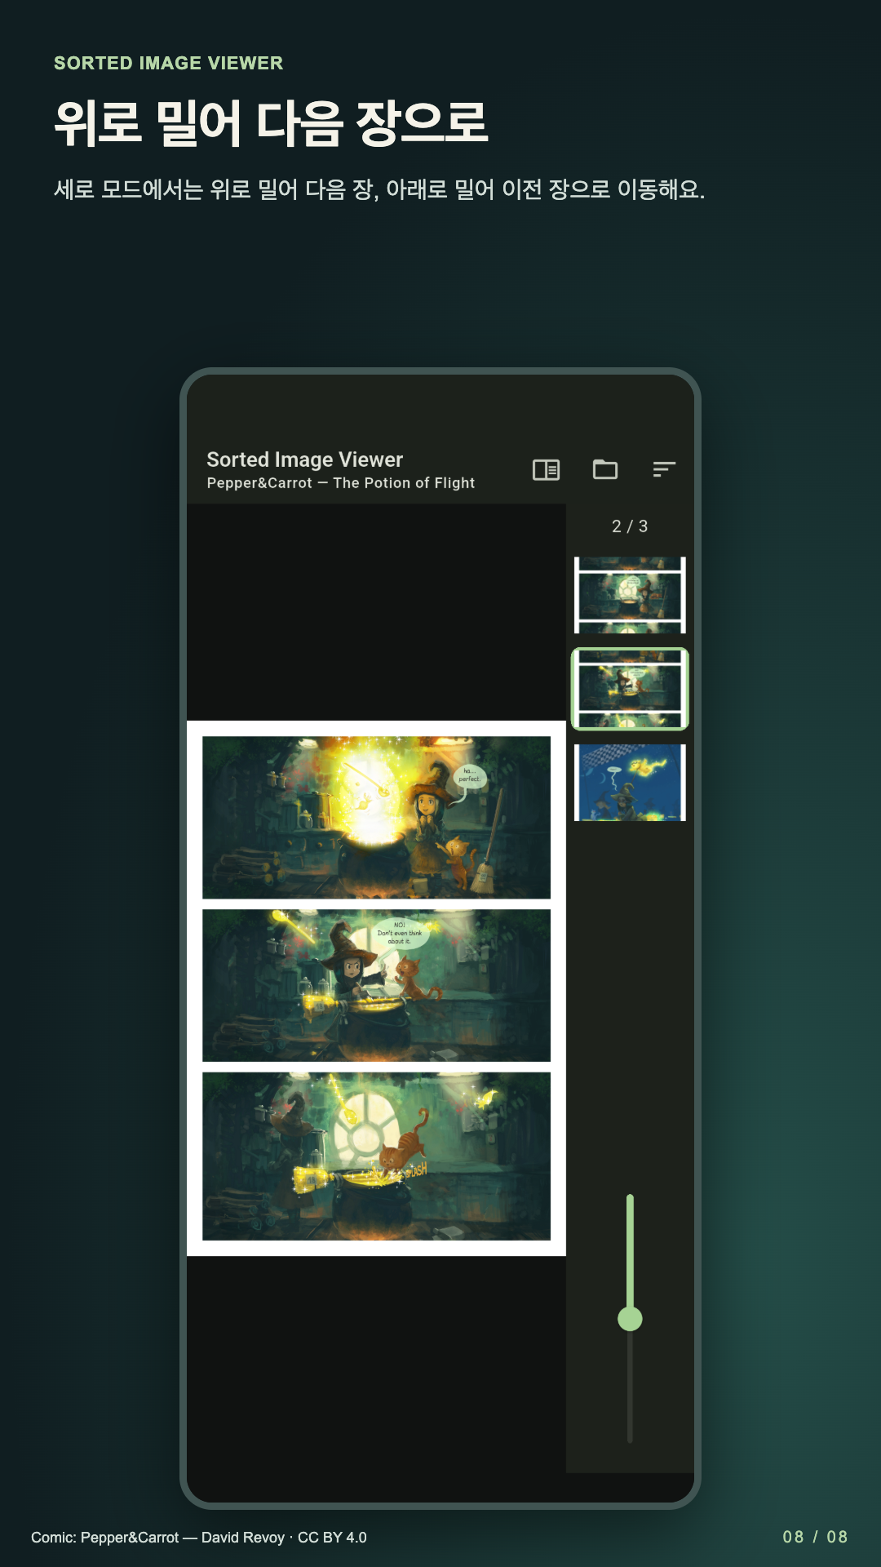Open the folder picker icon
This screenshot has height=1567, width=881.
(605, 469)
